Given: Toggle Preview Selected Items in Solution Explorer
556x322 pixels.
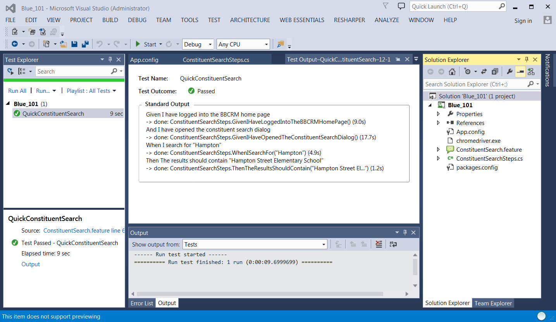Looking at the screenshot, I should coord(520,72).
